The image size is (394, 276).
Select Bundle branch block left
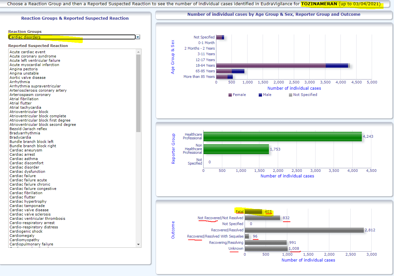click(x=32, y=142)
